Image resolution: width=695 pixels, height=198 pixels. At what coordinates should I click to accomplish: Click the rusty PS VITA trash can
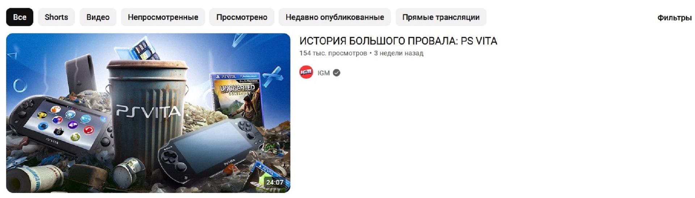point(147,110)
